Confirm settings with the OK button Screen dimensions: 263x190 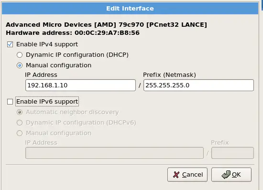coord(231,175)
